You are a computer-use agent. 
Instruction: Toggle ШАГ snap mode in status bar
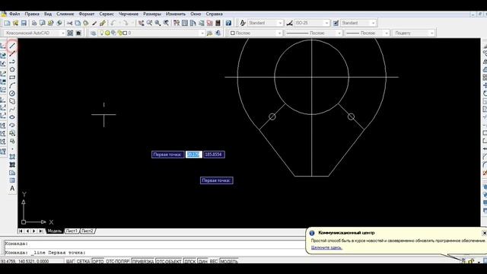point(71,261)
